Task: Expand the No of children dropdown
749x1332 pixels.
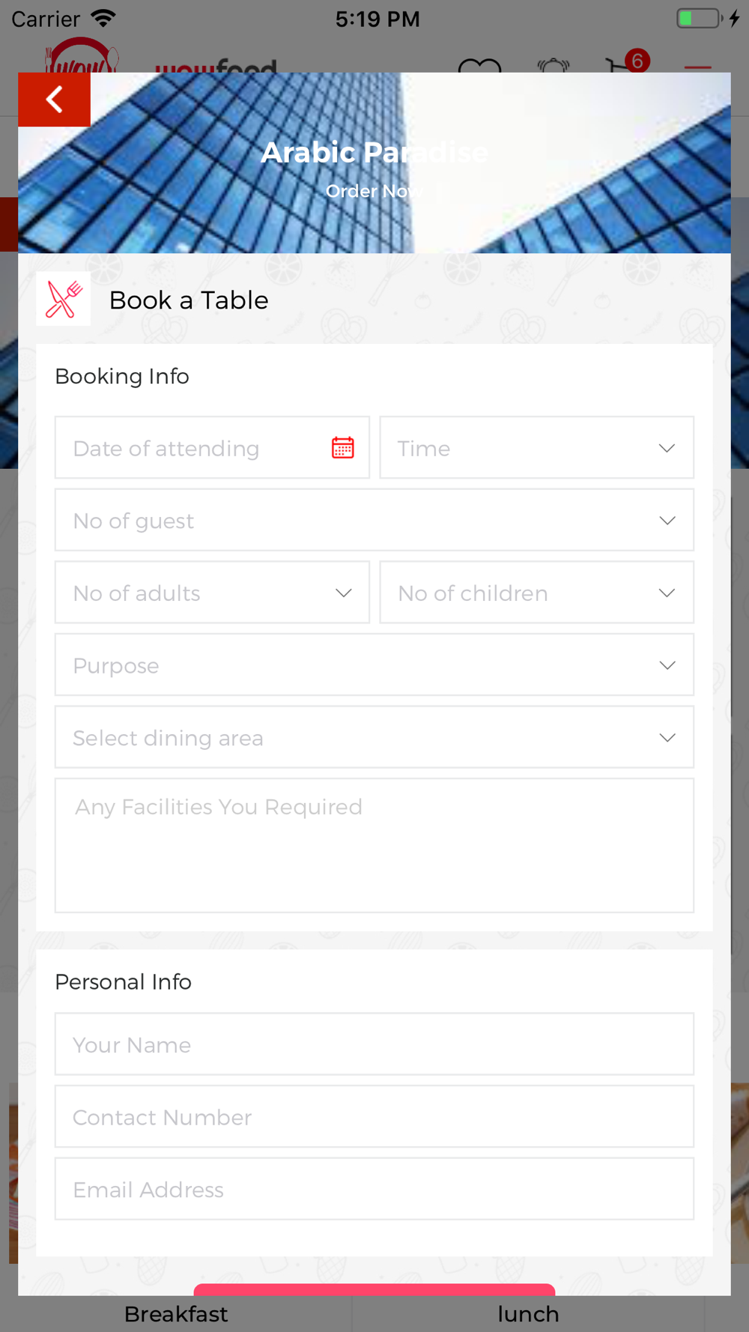Action: 537,593
